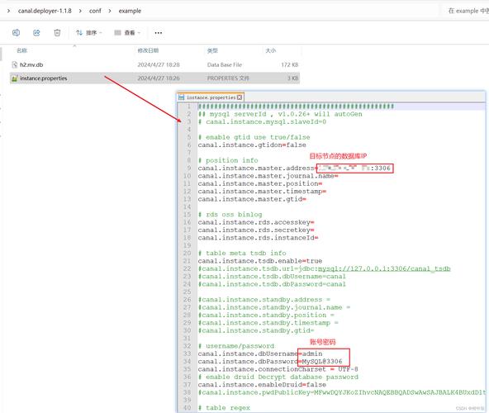Close the instance.properties editor tab

coord(240,97)
